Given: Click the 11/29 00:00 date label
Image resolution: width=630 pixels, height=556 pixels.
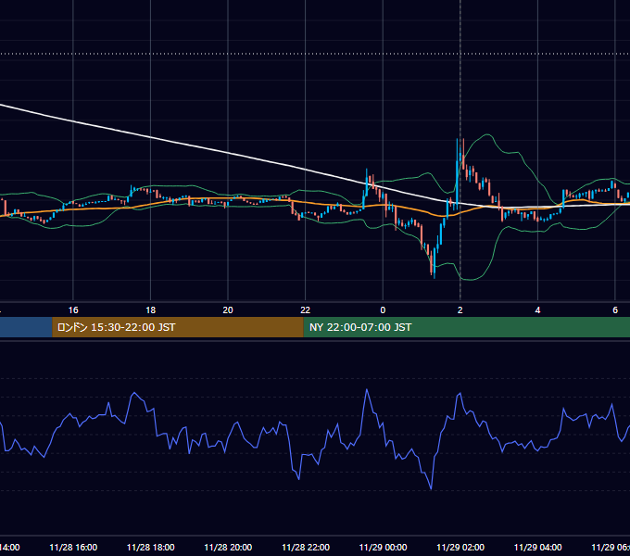Looking at the screenshot, I should pos(383,548).
